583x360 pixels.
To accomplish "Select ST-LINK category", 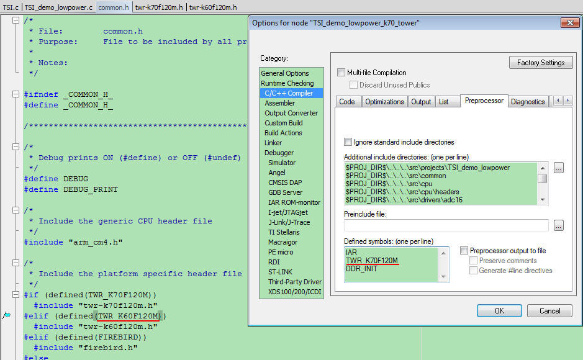I will click(x=281, y=272).
